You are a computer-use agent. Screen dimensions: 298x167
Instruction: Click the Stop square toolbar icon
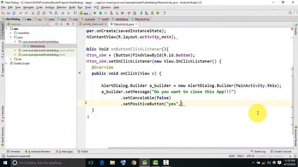[x=122, y=13]
